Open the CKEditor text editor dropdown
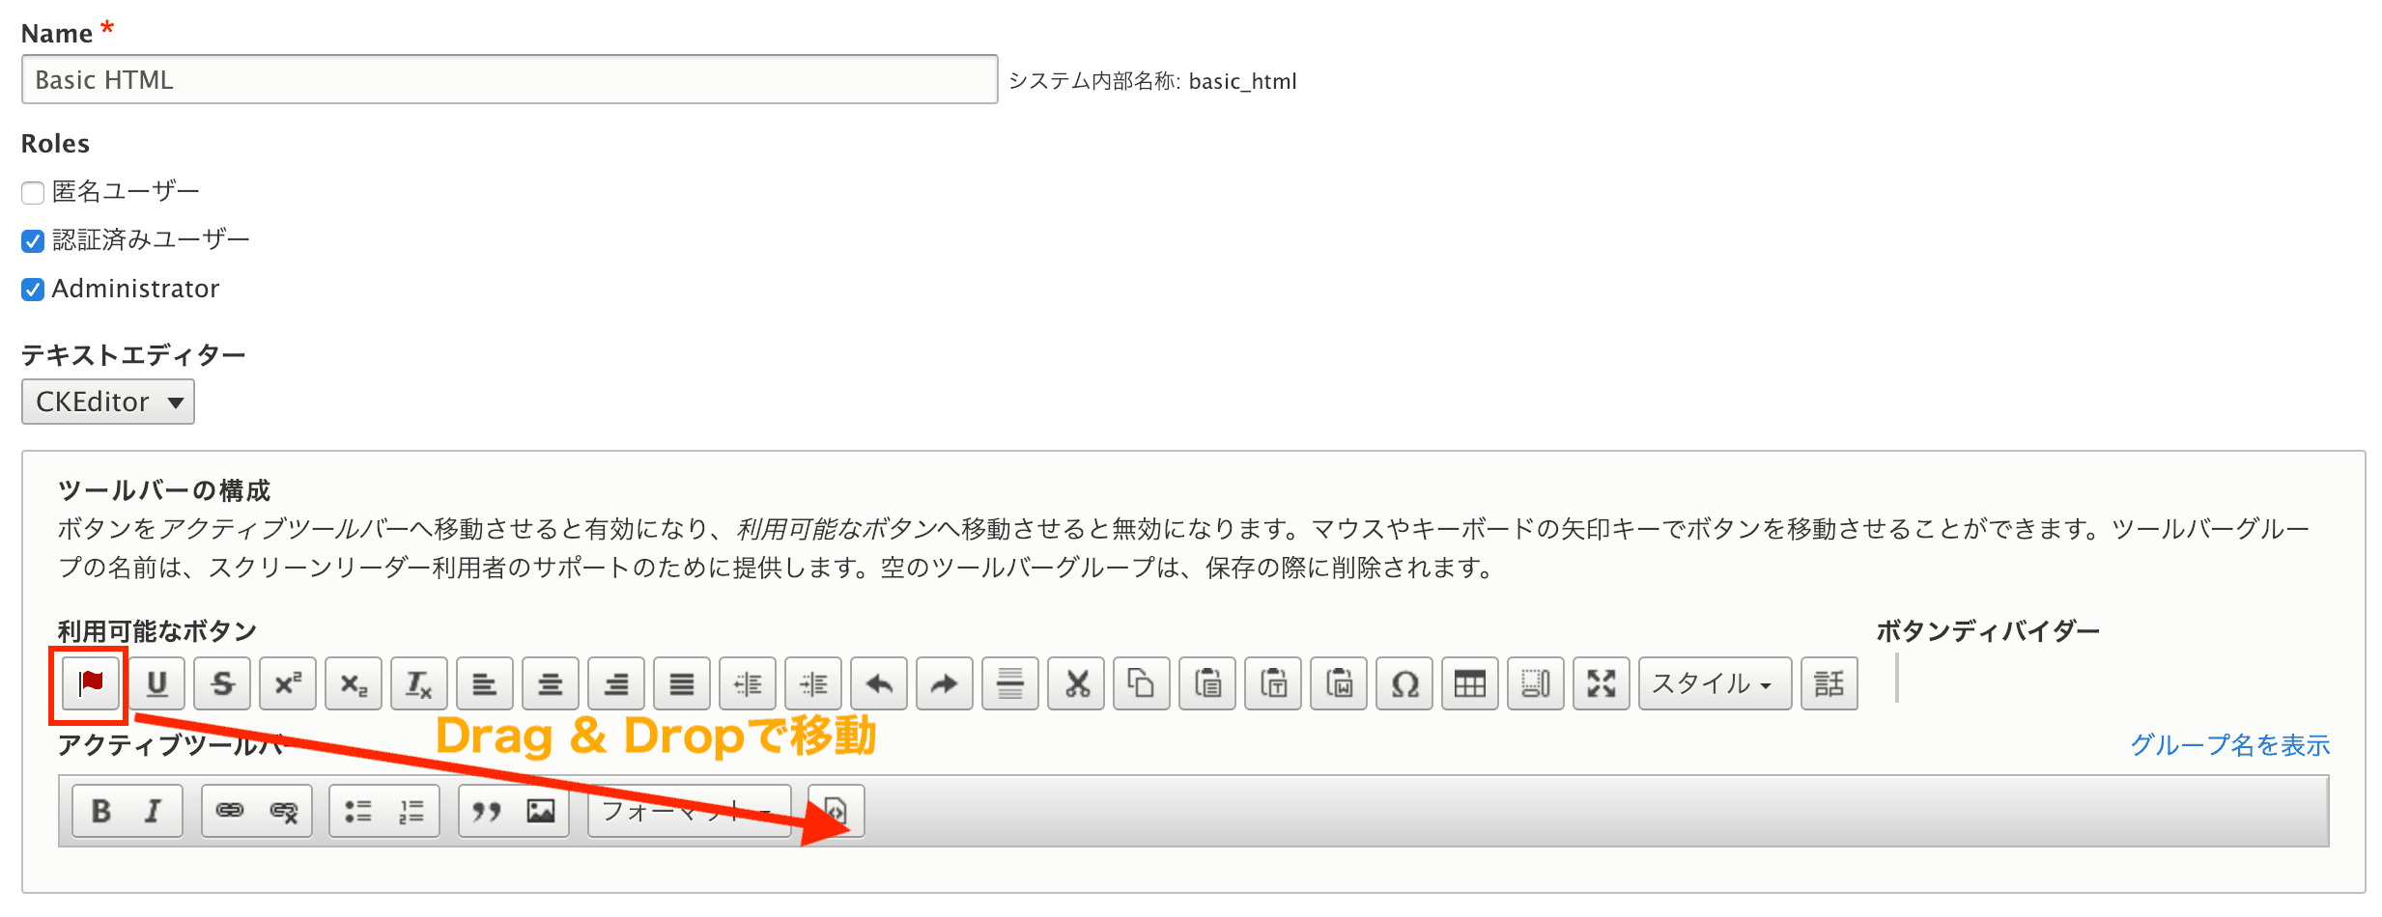The width and height of the screenshot is (2382, 917). coord(108,402)
